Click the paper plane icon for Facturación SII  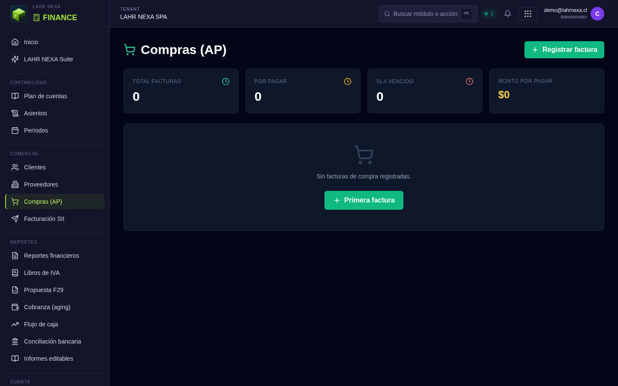point(15,219)
